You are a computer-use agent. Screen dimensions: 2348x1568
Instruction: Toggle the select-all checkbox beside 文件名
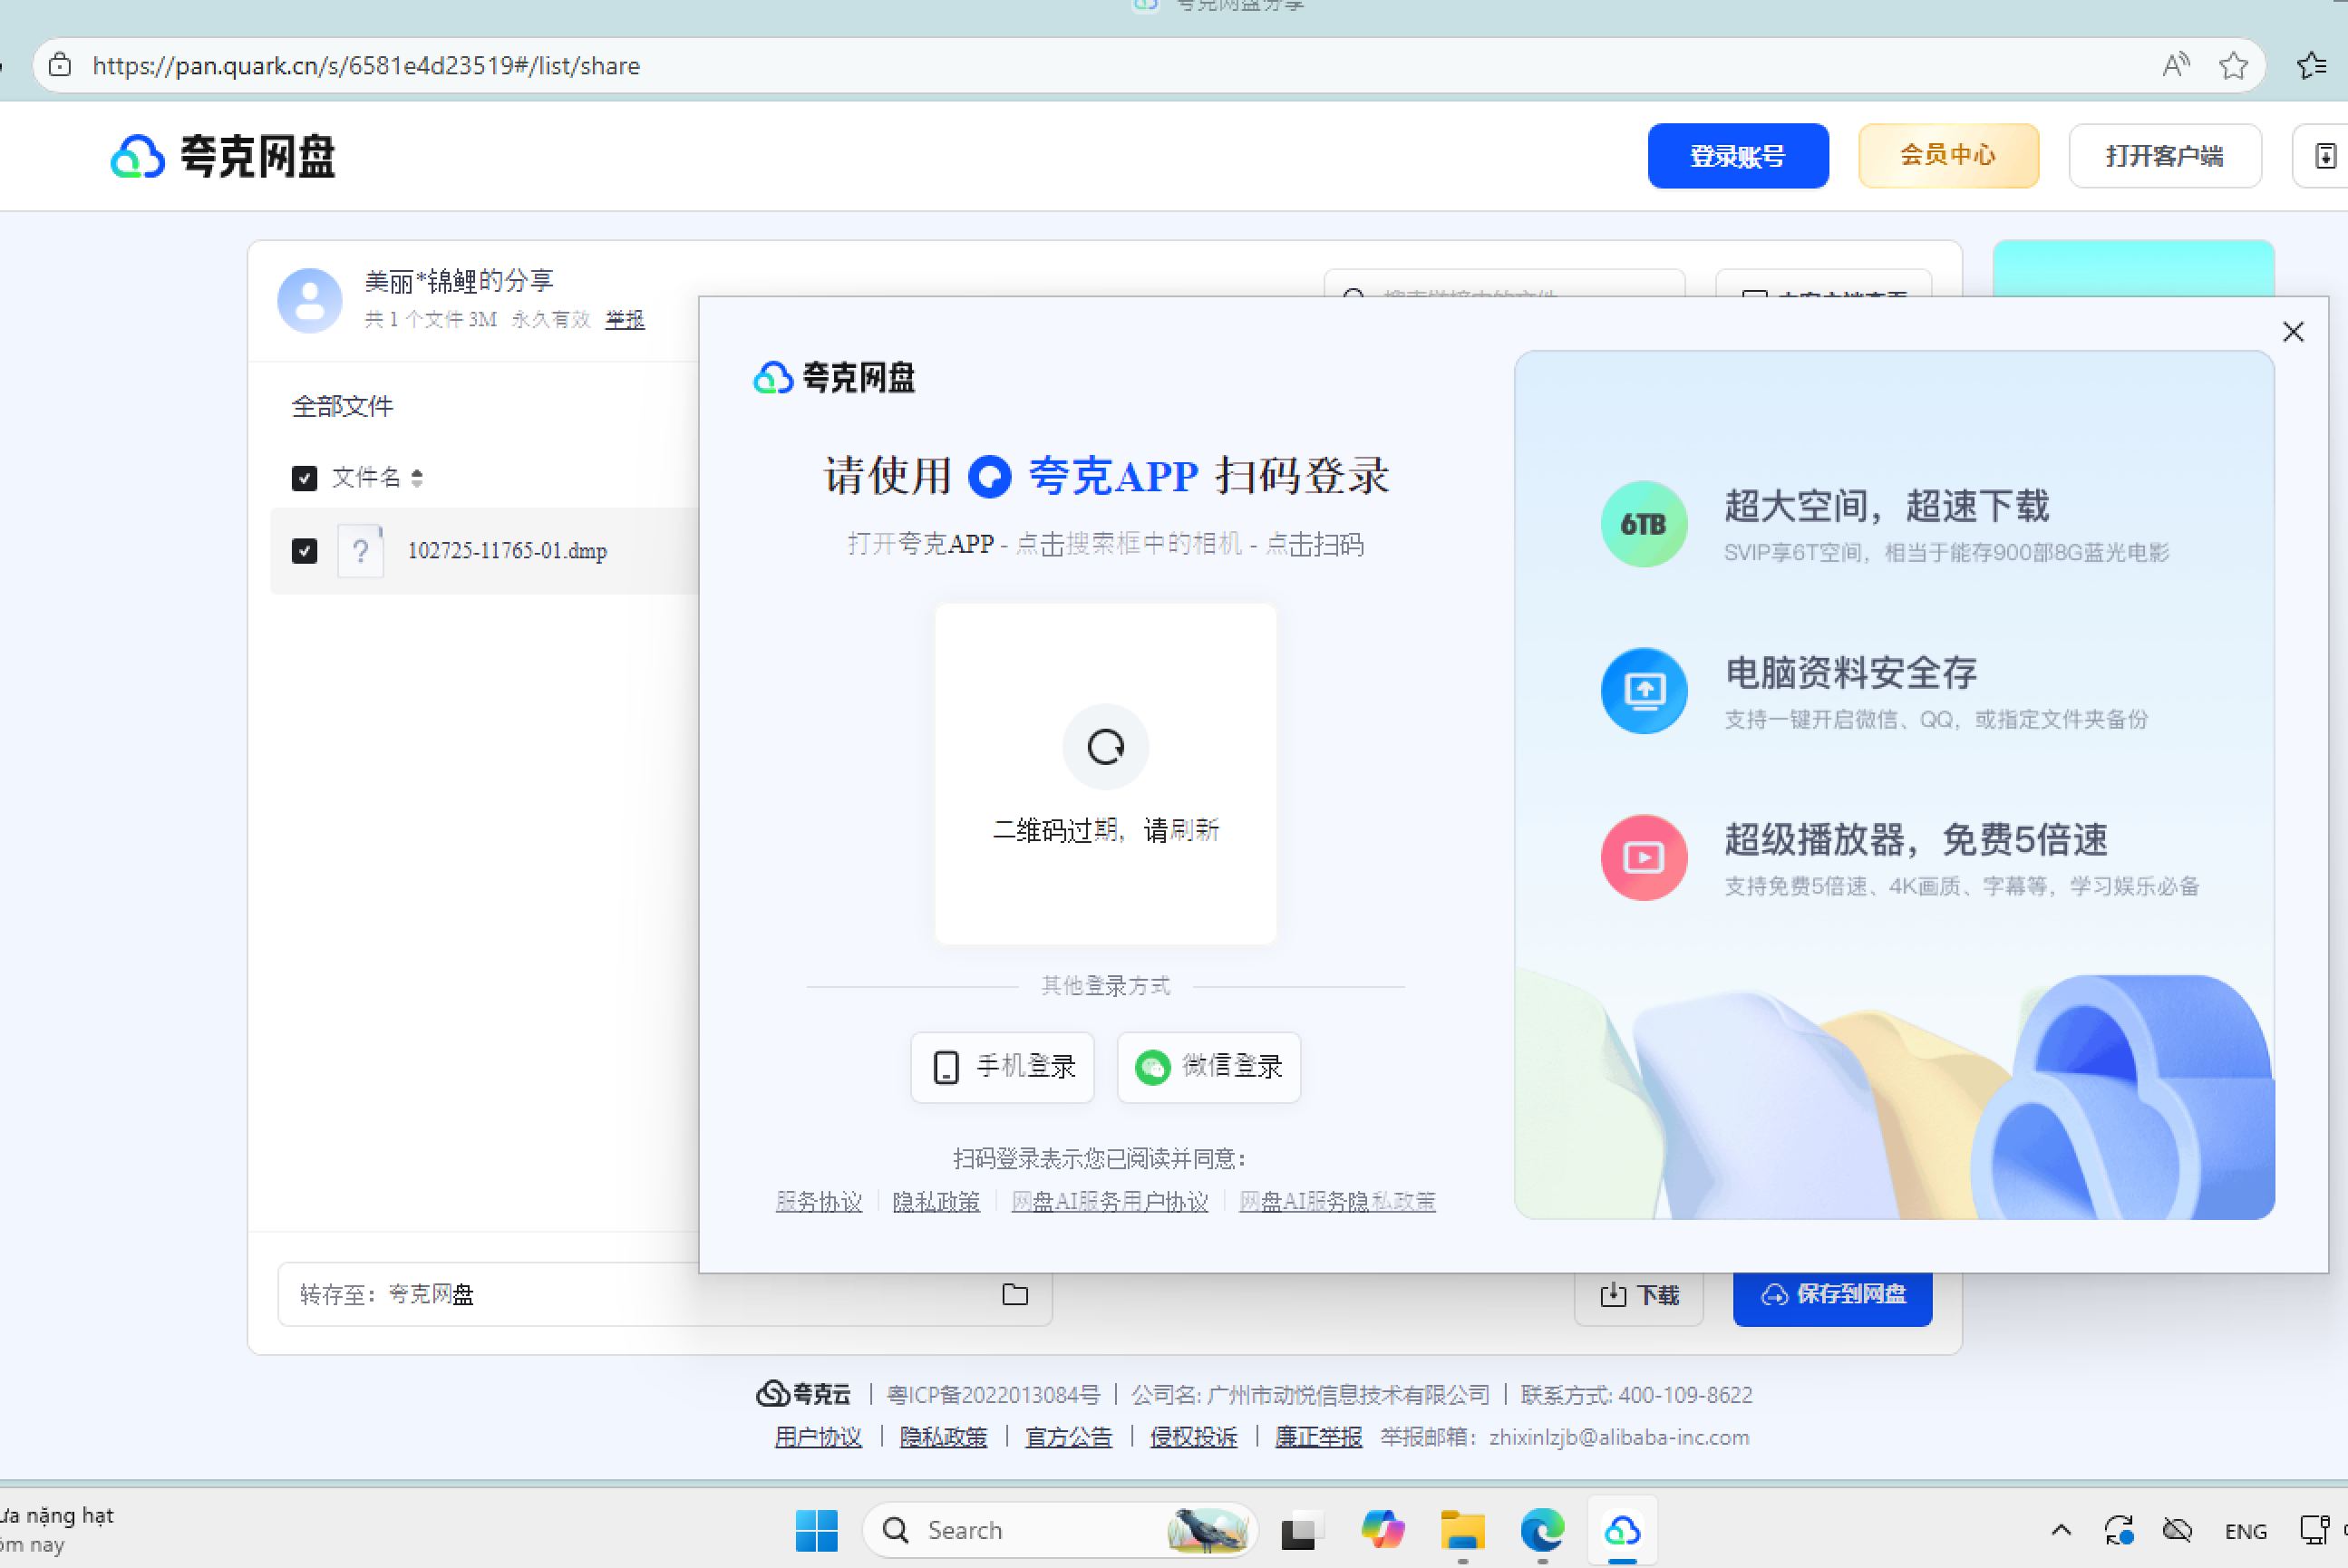coord(304,478)
